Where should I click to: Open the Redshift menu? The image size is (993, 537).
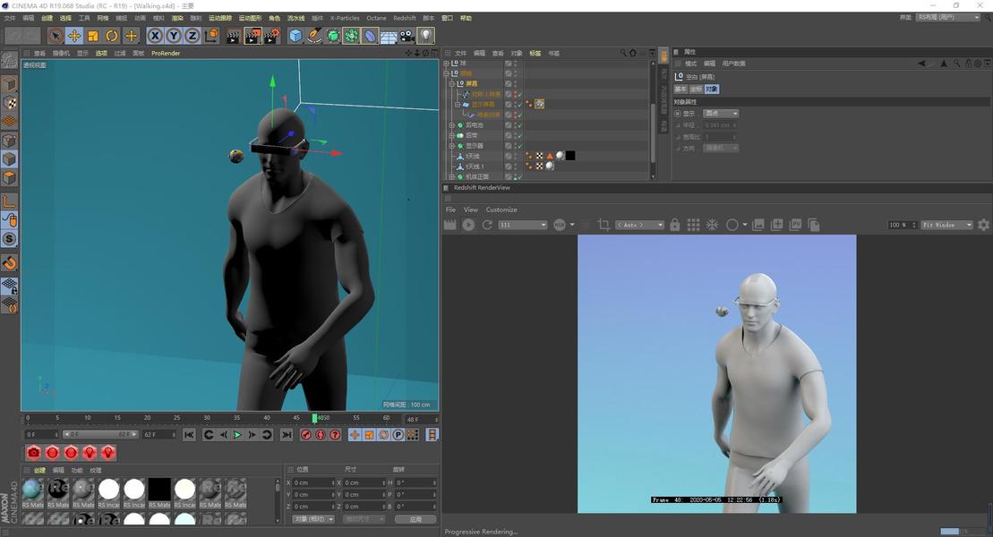404,18
